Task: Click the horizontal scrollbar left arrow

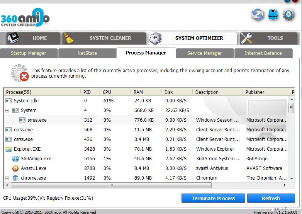Action: tap(7, 185)
